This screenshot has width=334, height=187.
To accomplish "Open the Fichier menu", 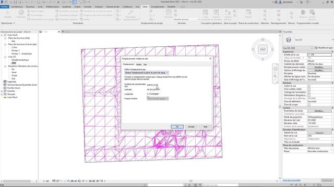I will coord(5,7).
